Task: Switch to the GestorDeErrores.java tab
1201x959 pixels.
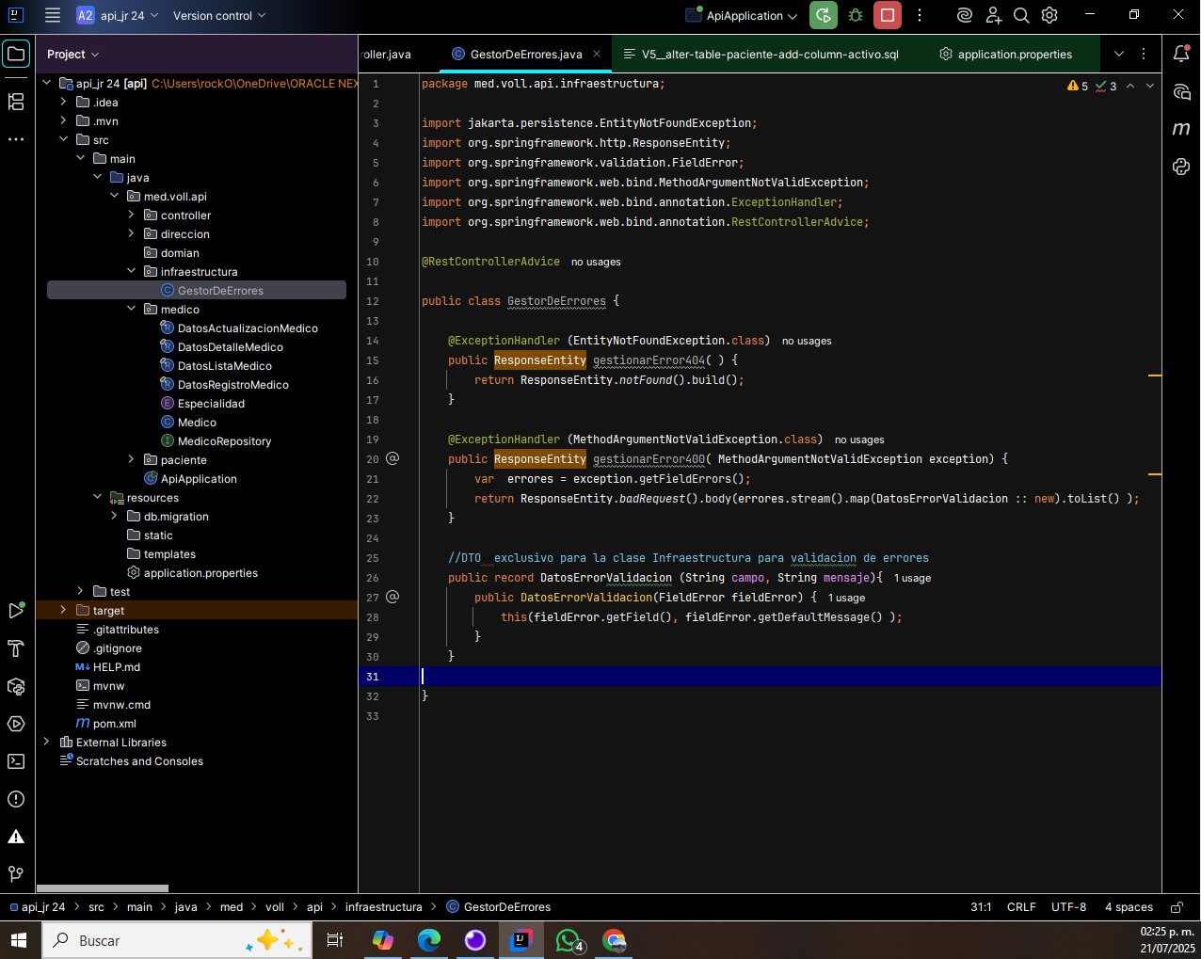Action: pos(526,54)
